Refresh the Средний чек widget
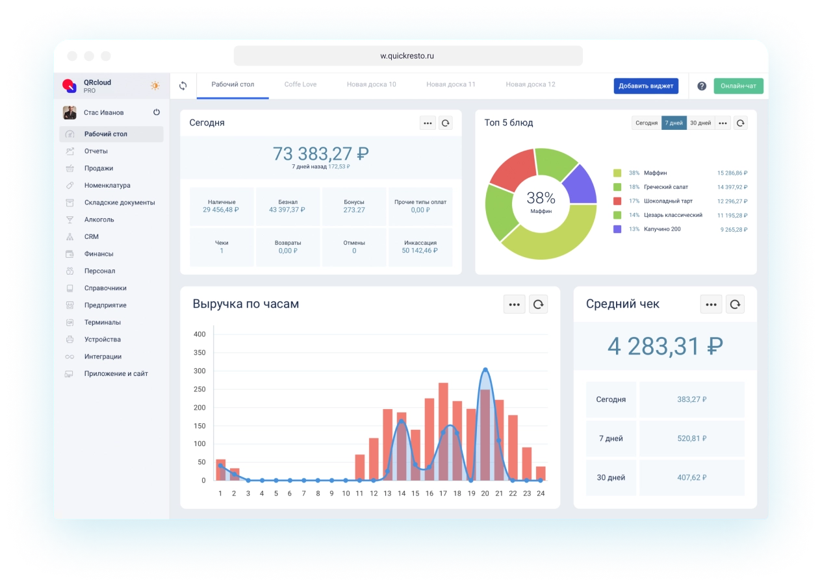Image resolution: width=820 pixels, height=585 pixels. 735,304
